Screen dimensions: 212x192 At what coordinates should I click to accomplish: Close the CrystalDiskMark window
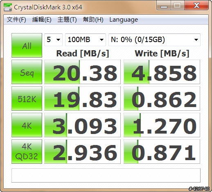[x=196, y=5]
